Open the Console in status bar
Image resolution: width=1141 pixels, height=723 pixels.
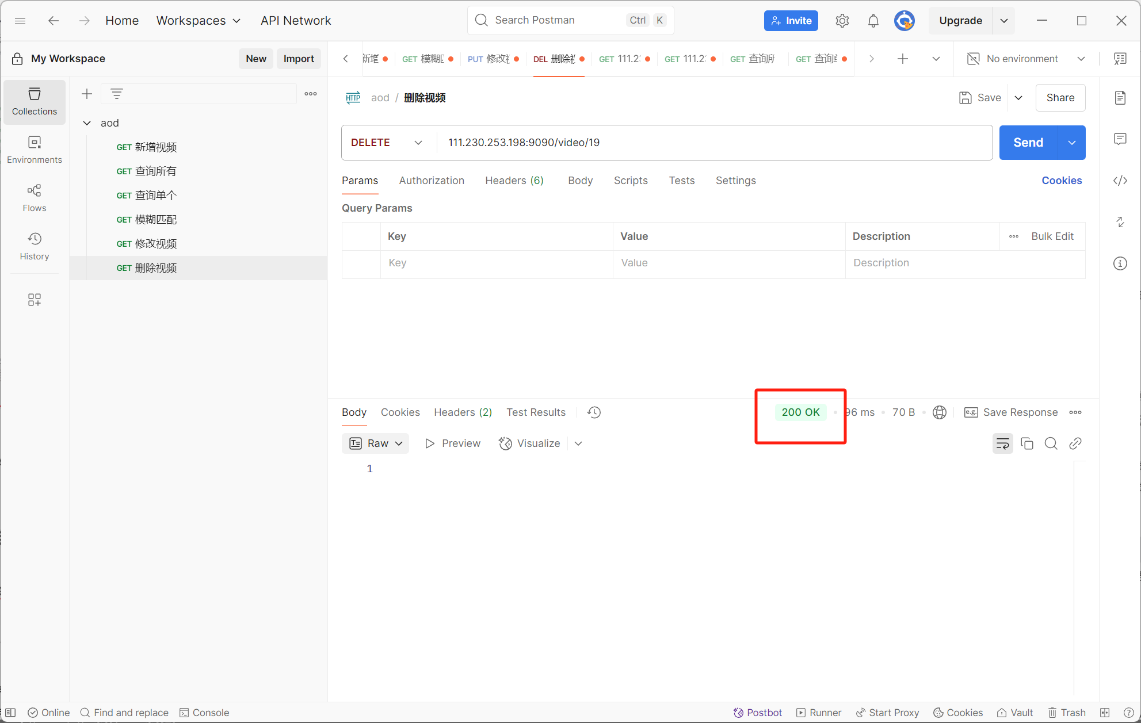click(x=204, y=713)
